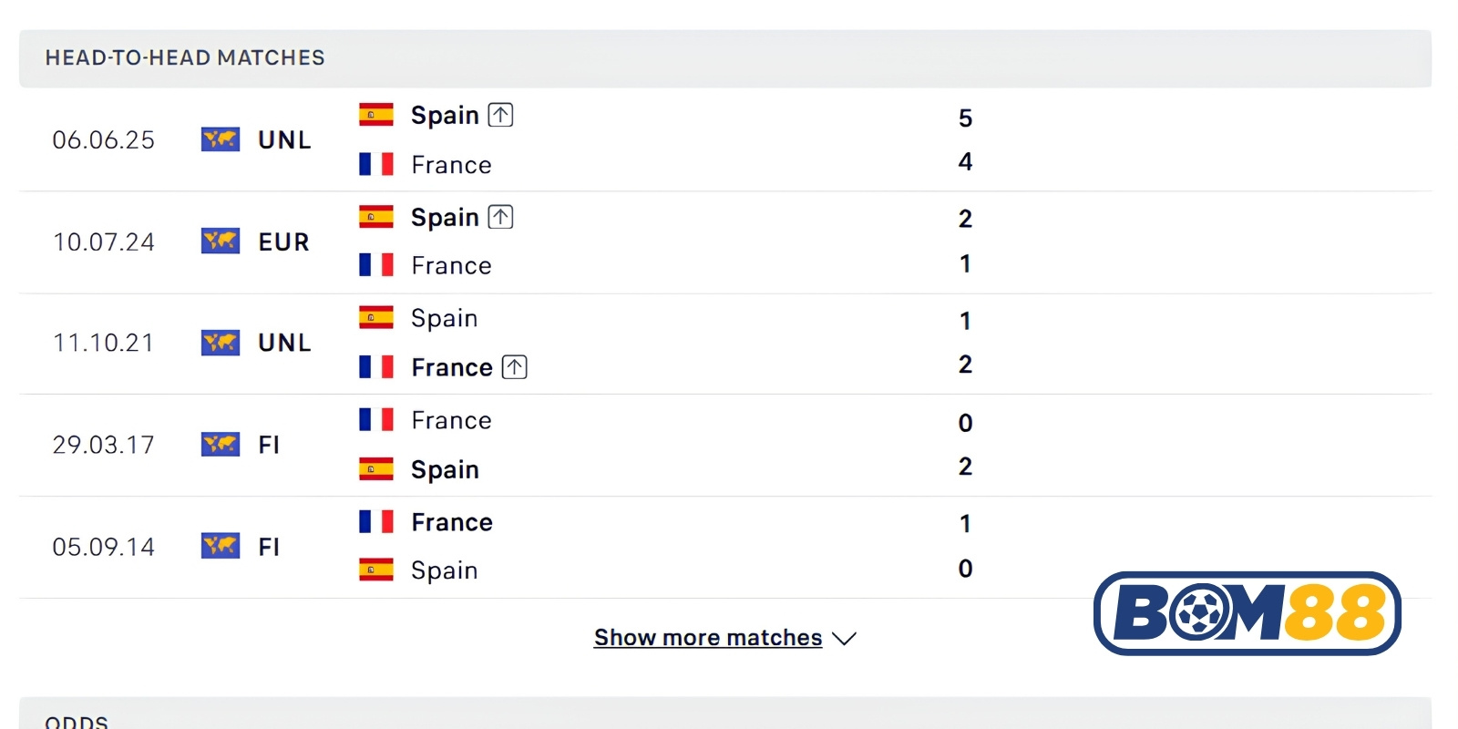
Task: Click the France flag in the 29.03.17 match
Action: coord(376,419)
